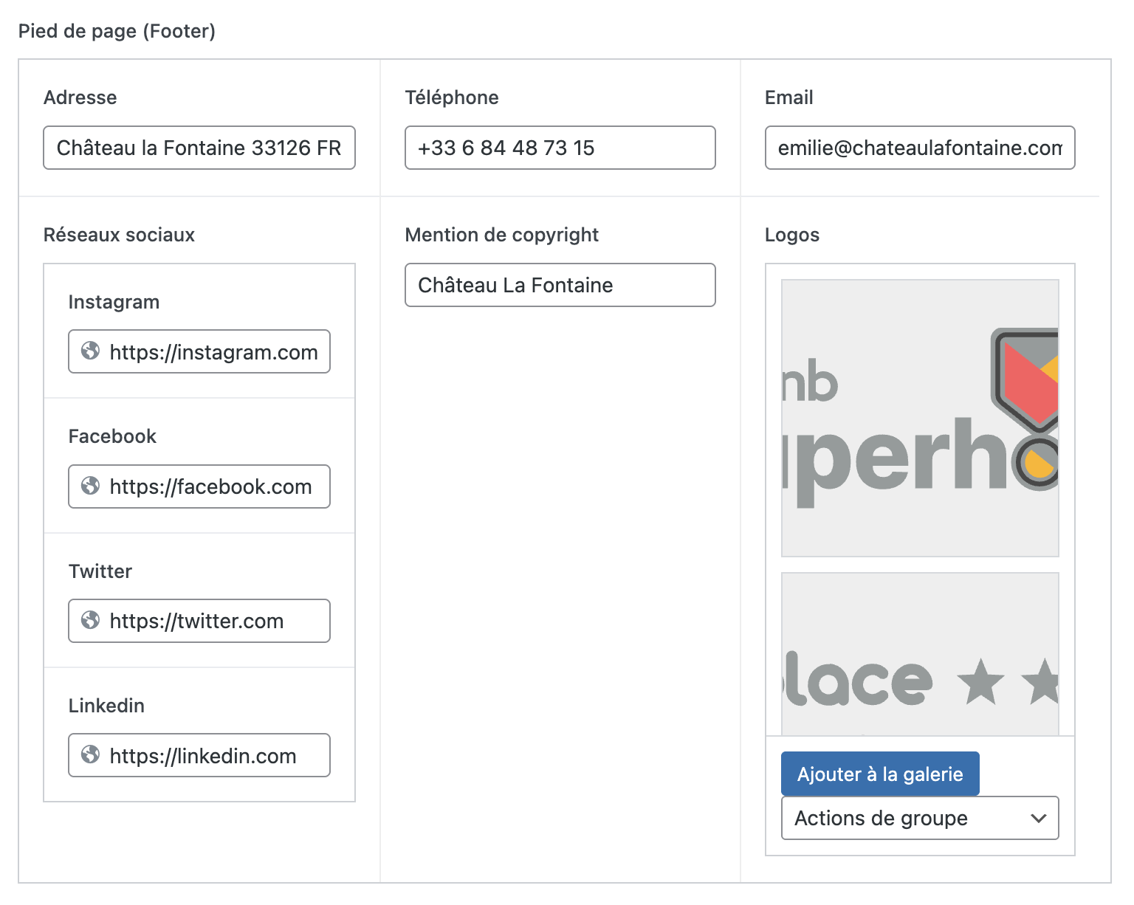Select the second logo thumbnail with stars

click(920, 654)
